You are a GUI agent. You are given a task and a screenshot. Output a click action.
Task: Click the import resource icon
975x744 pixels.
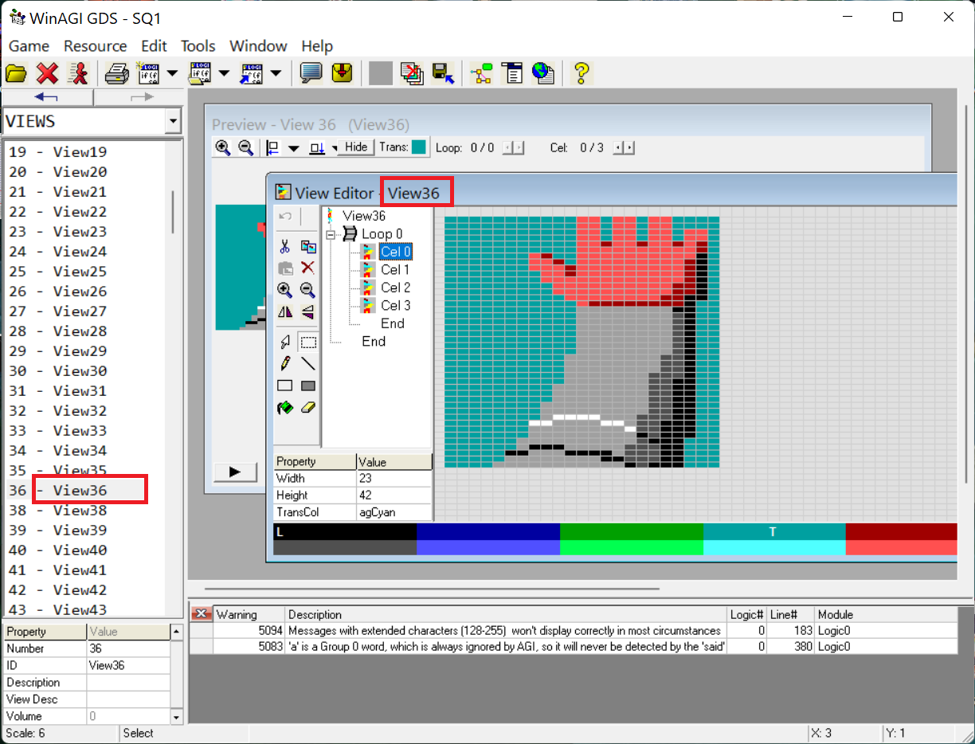click(x=252, y=74)
